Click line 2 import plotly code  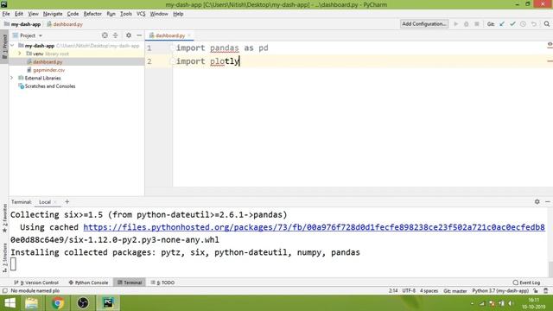coord(207,61)
